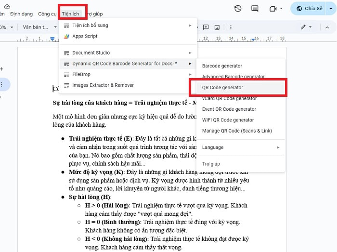This screenshot has width=337, height=252.
Task: Open FileDrop submenu
Action: click(x=128, y=74)
